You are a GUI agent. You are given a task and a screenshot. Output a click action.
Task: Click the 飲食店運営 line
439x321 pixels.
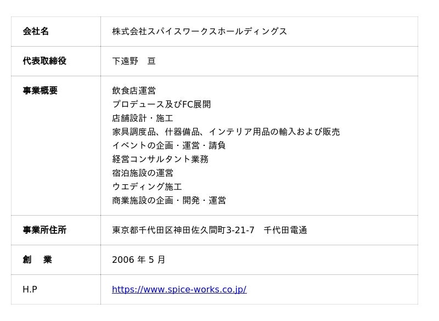click(x=134, y=91)
